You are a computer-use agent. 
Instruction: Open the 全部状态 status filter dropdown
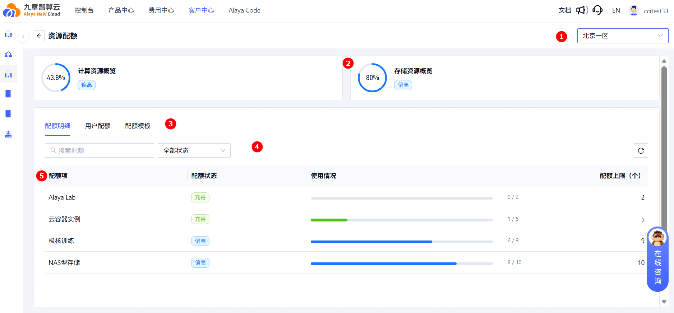[x=194, y=150]
